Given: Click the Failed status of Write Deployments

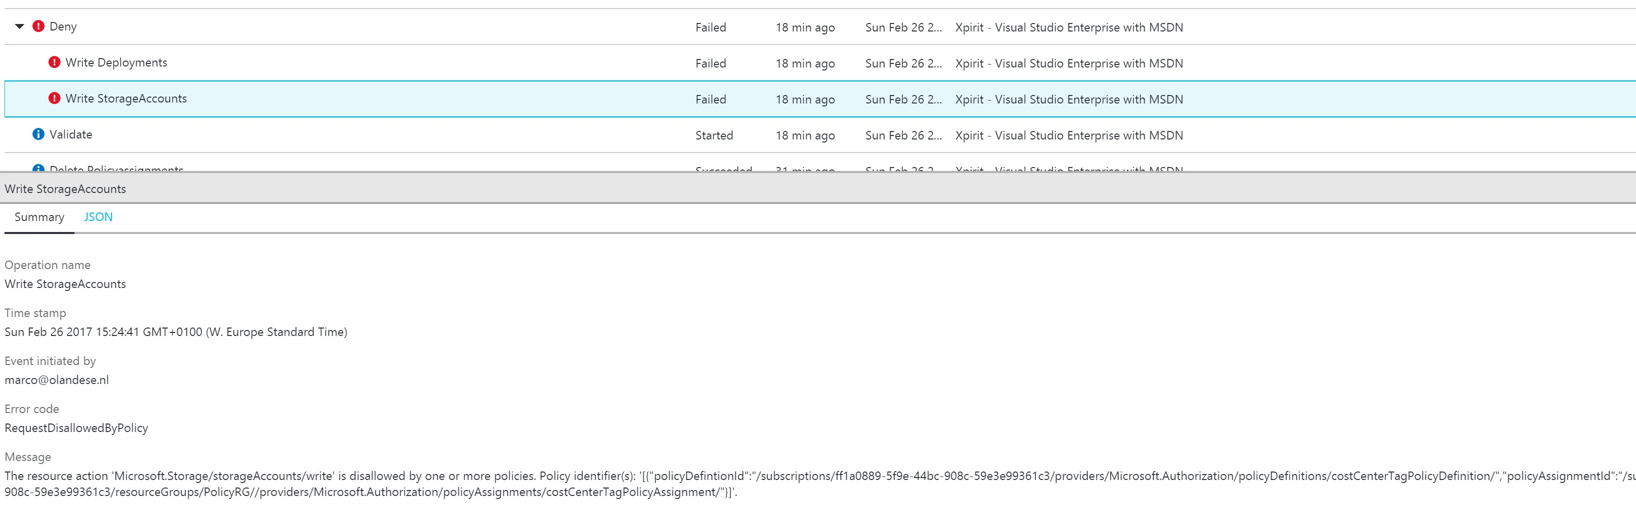Looking at the screenshot, I should pyautogui.click(x=710, y=63).
